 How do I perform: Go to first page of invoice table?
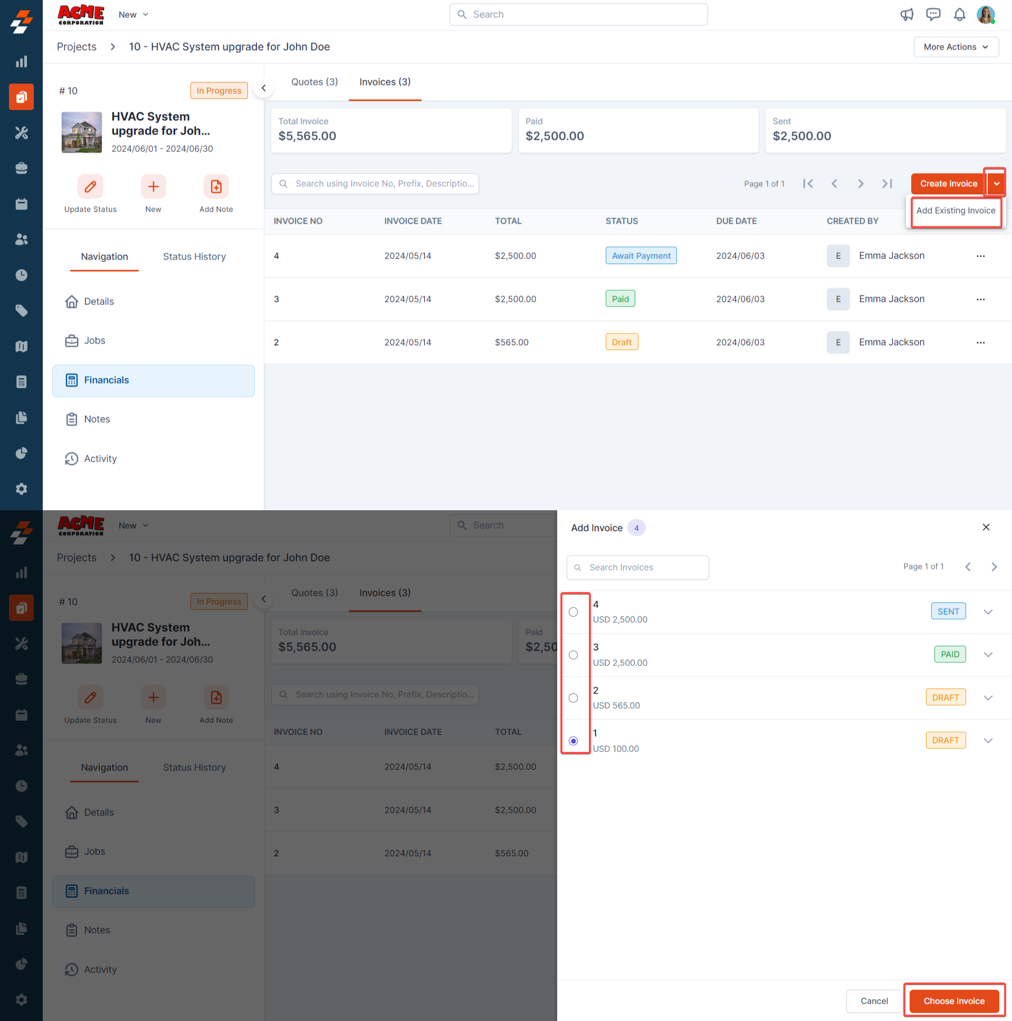(x=808, y=184)
